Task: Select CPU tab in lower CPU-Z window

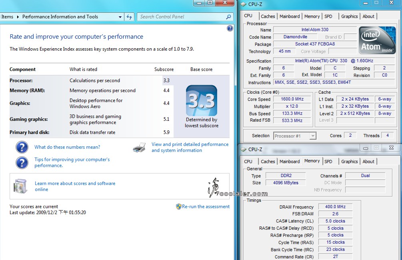Action: pyautogui.click(x=248, y=162)
